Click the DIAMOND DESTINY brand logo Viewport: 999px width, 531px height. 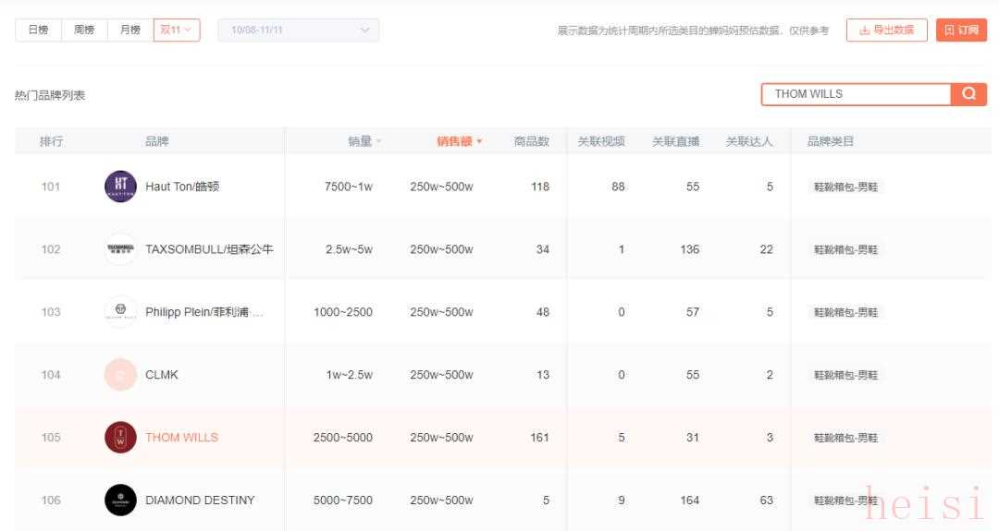point(120,501)
